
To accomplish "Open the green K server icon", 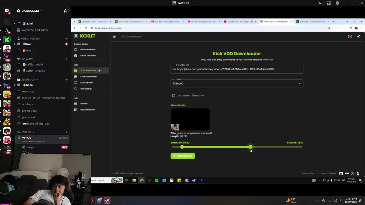I will 7,40.
